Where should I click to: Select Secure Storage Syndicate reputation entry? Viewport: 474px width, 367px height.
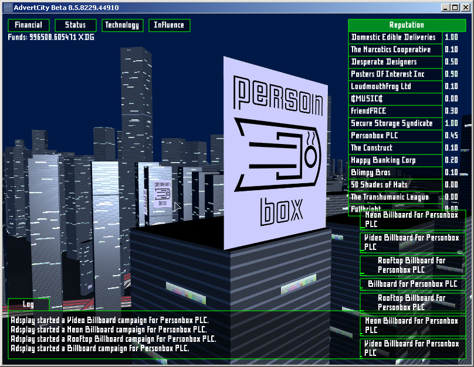(395, 123)
